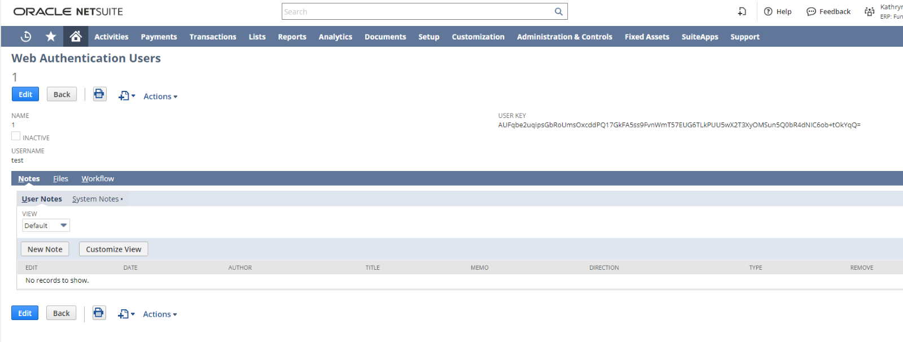
Task: Open the Create New icon in header
Action: (x=742, y=12)
